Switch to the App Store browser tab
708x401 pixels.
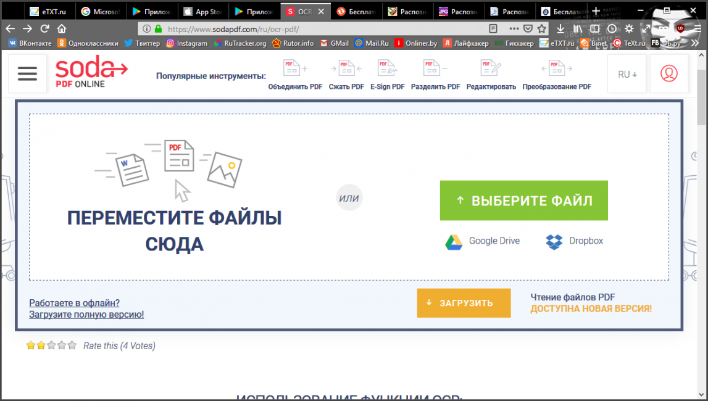pos(204,11)
